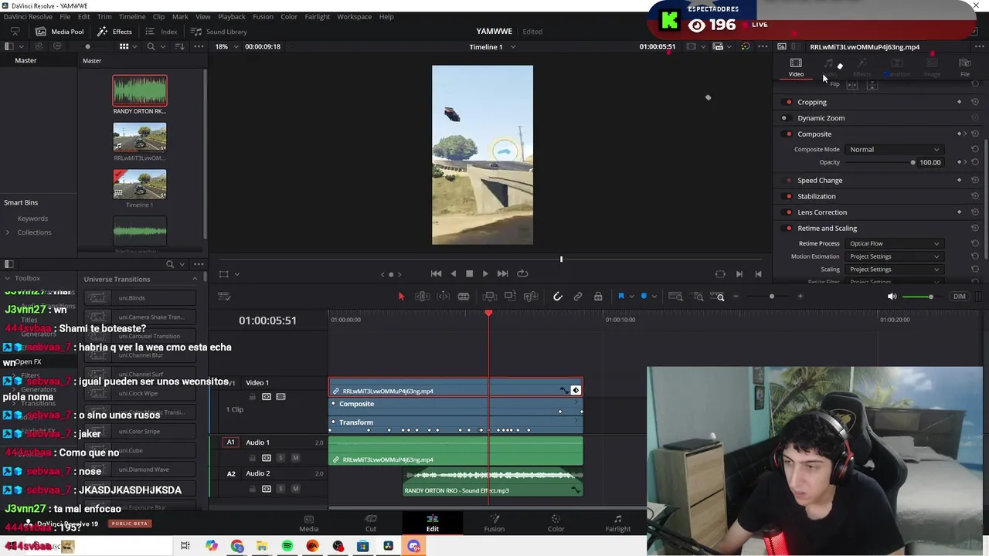Go to the Fairlight page

[617, 523]
